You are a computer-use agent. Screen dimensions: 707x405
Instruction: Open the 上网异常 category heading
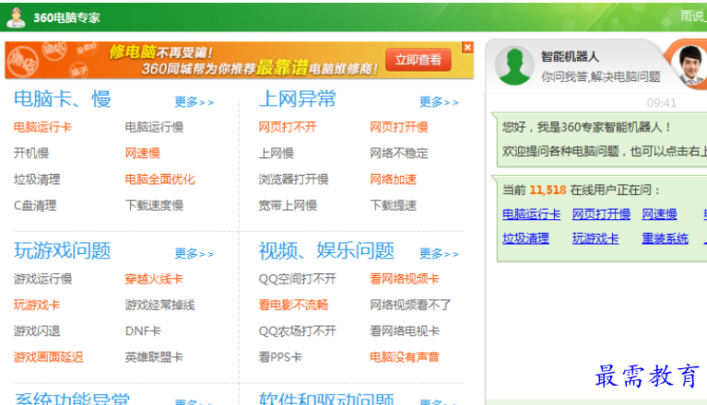click(298, 98)
